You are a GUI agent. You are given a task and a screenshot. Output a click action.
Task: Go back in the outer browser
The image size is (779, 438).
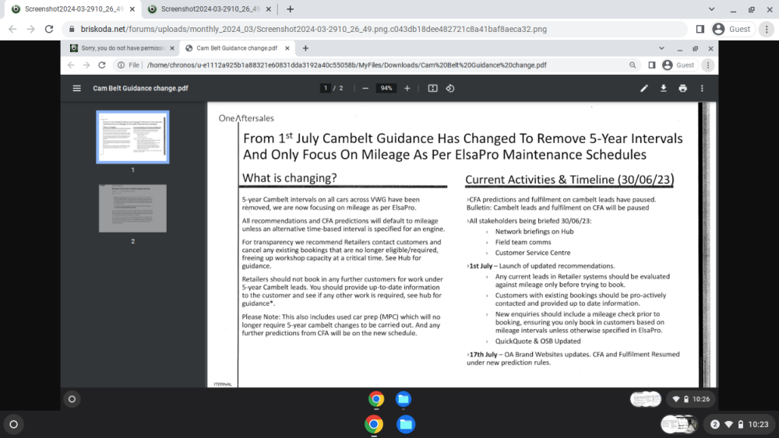tap(12, 30)
